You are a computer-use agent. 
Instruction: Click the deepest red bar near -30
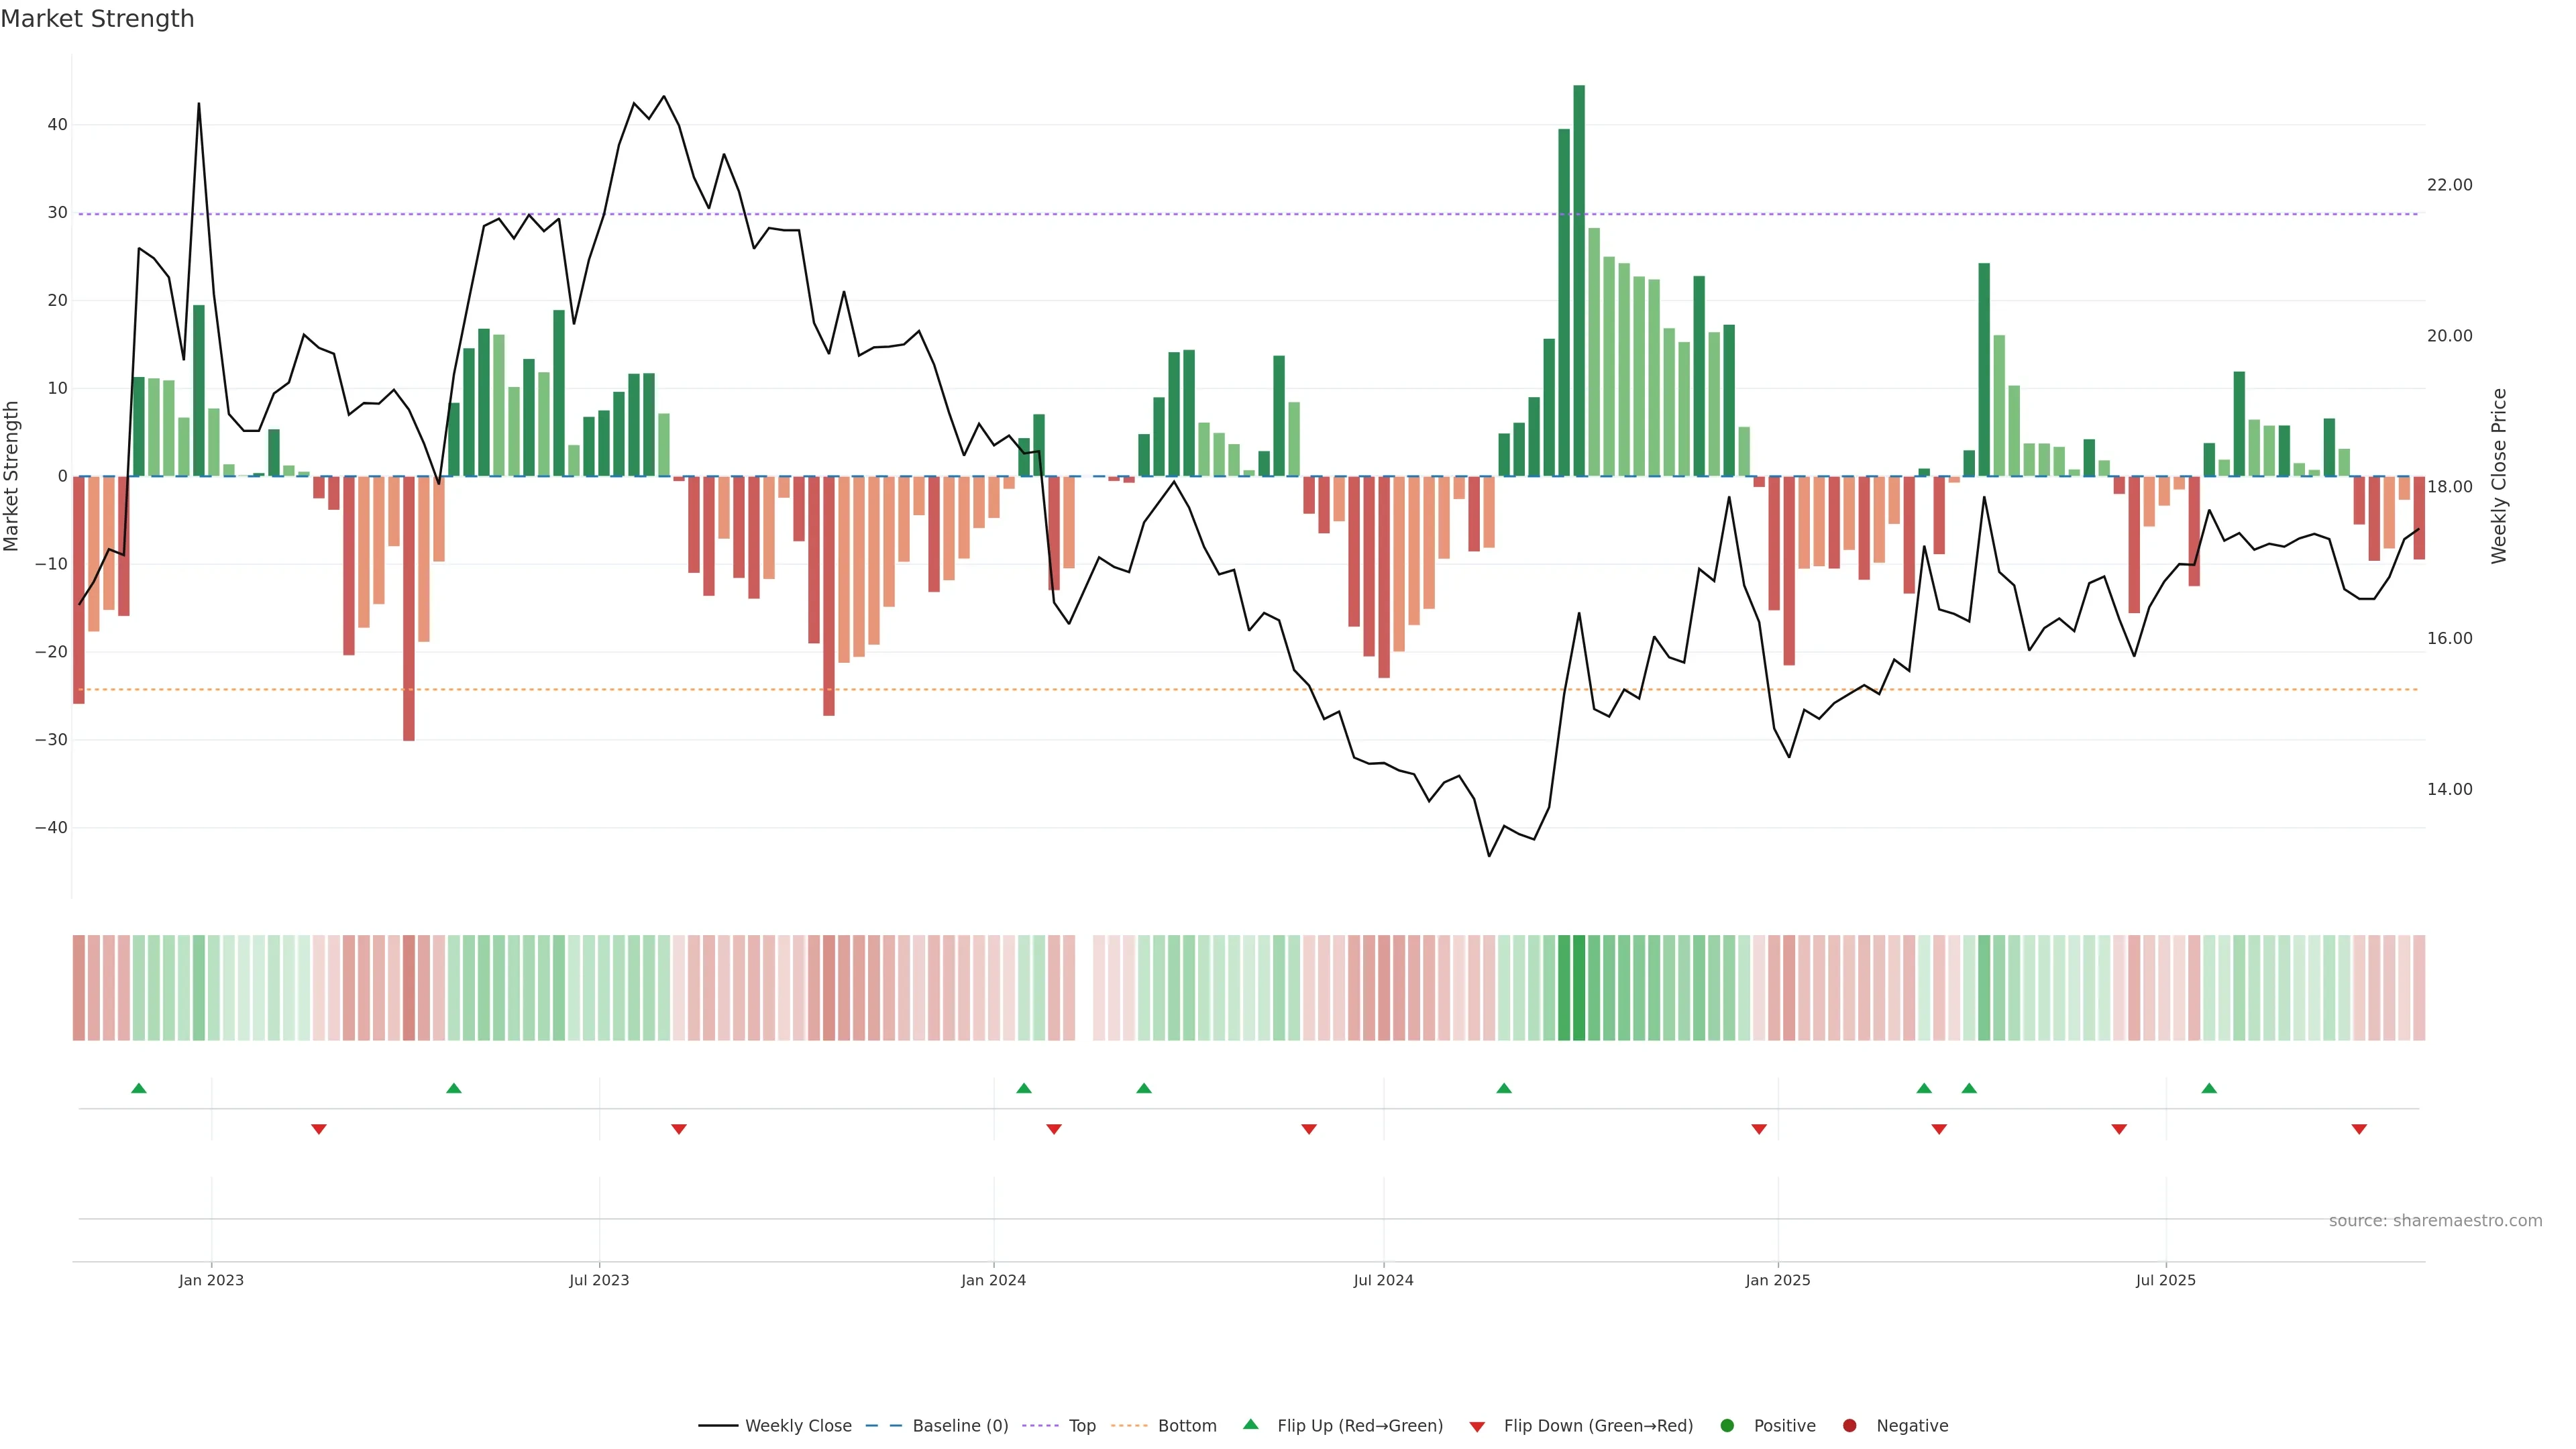click(x=409, y=608)
